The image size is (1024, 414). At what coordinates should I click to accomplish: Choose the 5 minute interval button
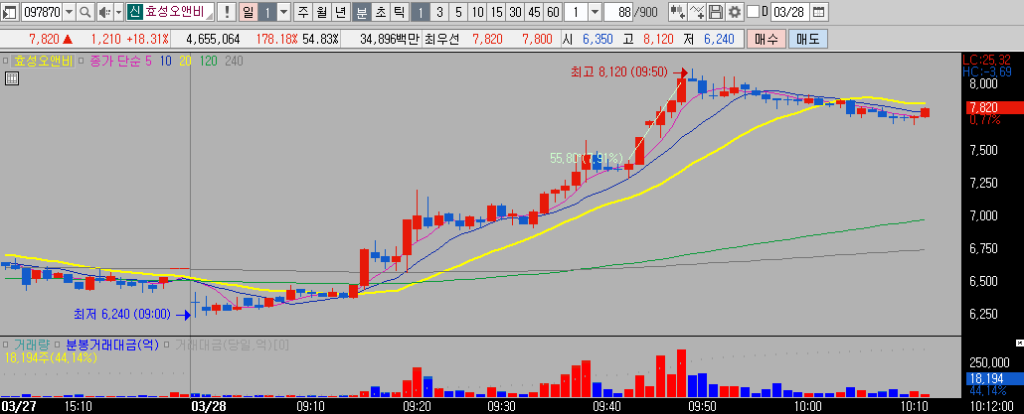click(x=459, y=12)
